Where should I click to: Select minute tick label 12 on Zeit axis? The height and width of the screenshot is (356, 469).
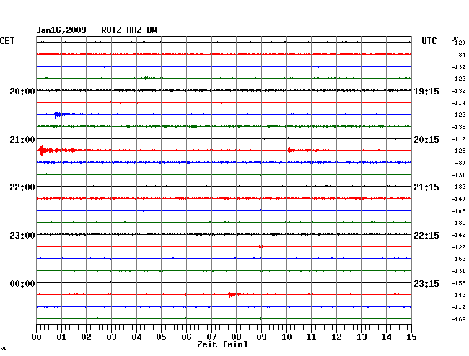click(x=336, y=337)
